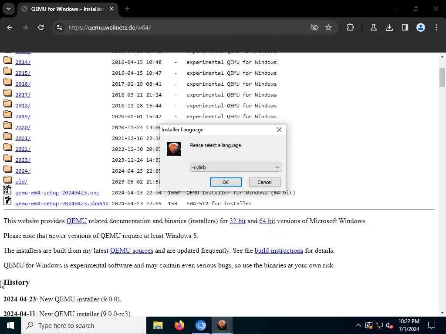
Task: Toggle the browser side panel
Action: tap(405, 27)
